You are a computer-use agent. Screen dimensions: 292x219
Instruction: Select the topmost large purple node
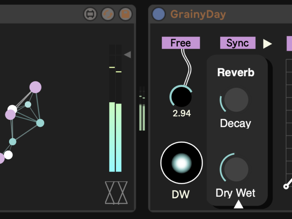pos(35,87)
